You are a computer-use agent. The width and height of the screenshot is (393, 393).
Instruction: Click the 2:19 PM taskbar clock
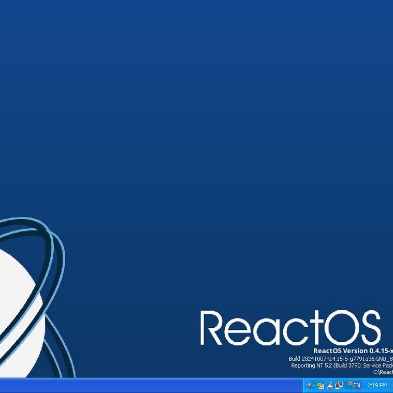click(x=377, y=385)
